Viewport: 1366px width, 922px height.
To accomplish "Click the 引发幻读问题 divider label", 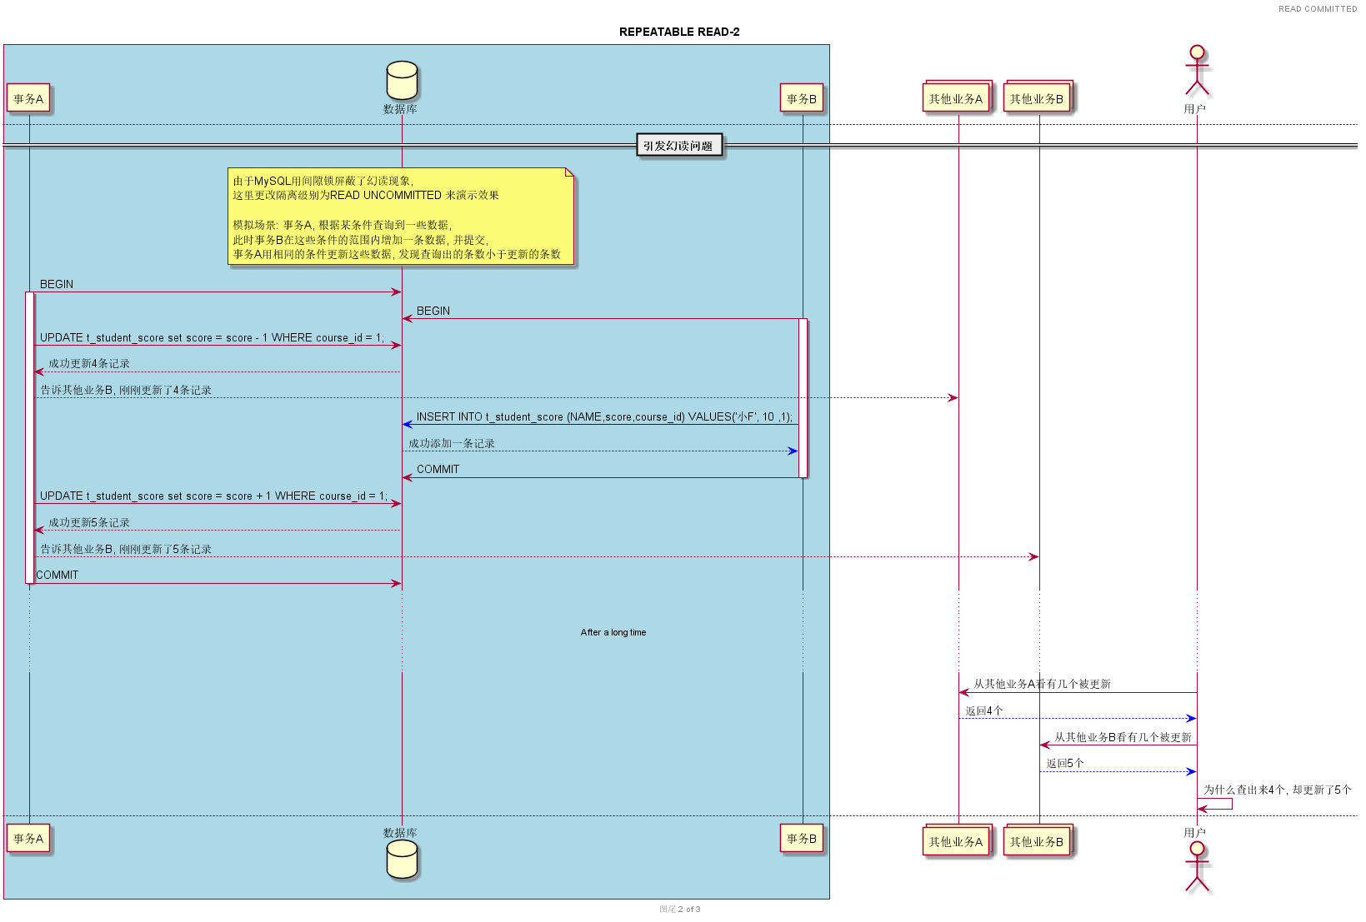I will pos(679,146).
